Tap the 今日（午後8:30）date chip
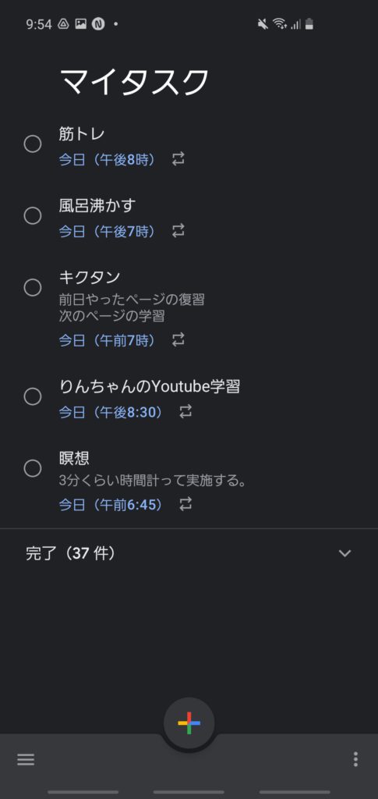378x799 pixels. [x=111, y=412]
